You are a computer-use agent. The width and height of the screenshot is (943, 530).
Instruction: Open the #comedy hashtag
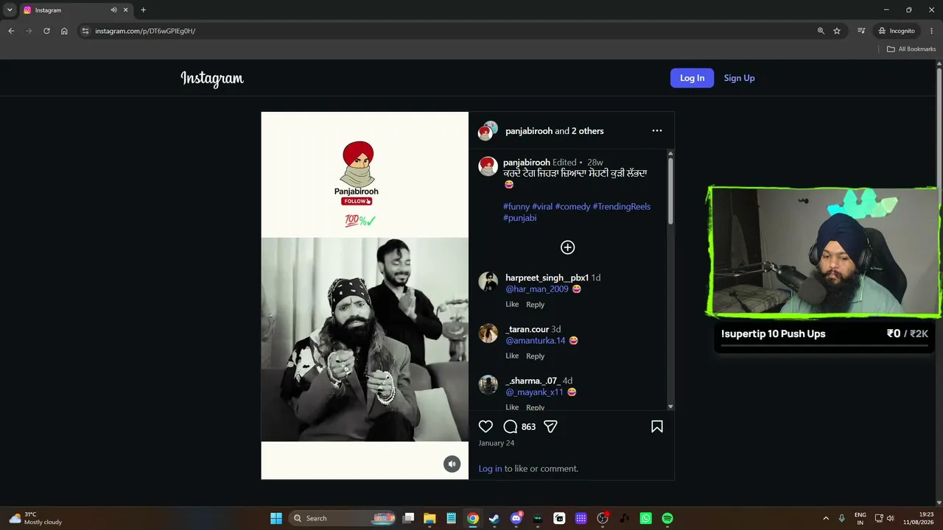572,207
